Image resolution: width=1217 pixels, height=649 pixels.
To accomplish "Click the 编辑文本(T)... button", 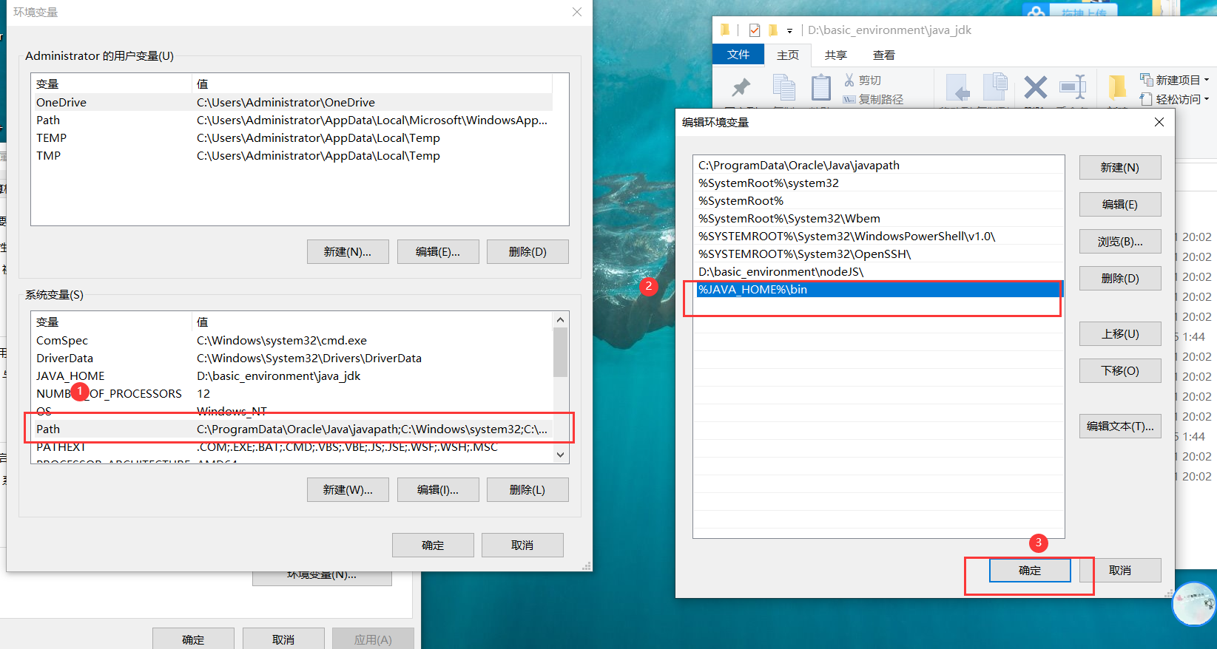I will click(x=1120, y=427).
